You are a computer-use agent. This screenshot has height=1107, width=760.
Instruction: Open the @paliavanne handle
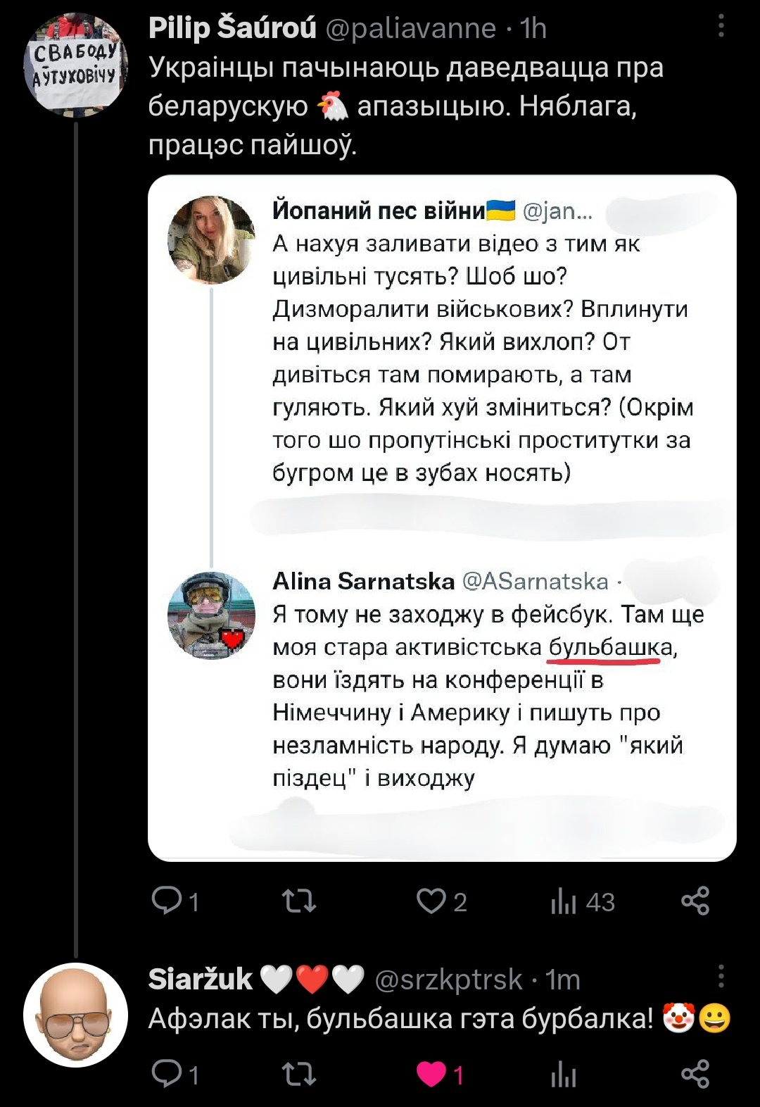pyautogui.click(x=410, y=28)
